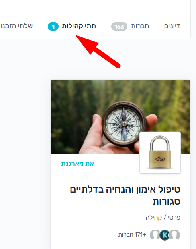
Task: Open the compass cover photo
Action: (120, 116)
